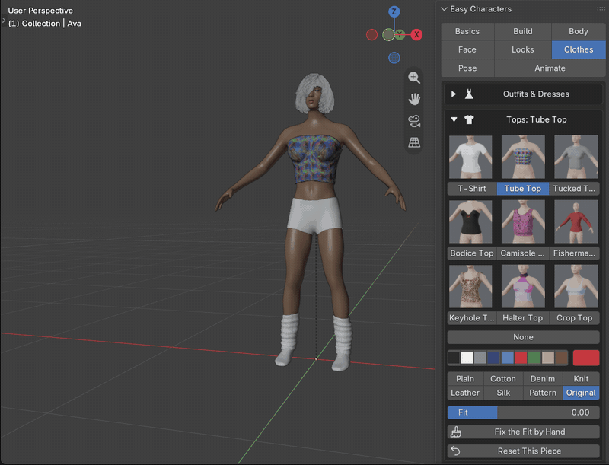This screenshot has width=609, height=465.
Task: Pick the dark navy color swatch
Action: (x=493, y=358)
